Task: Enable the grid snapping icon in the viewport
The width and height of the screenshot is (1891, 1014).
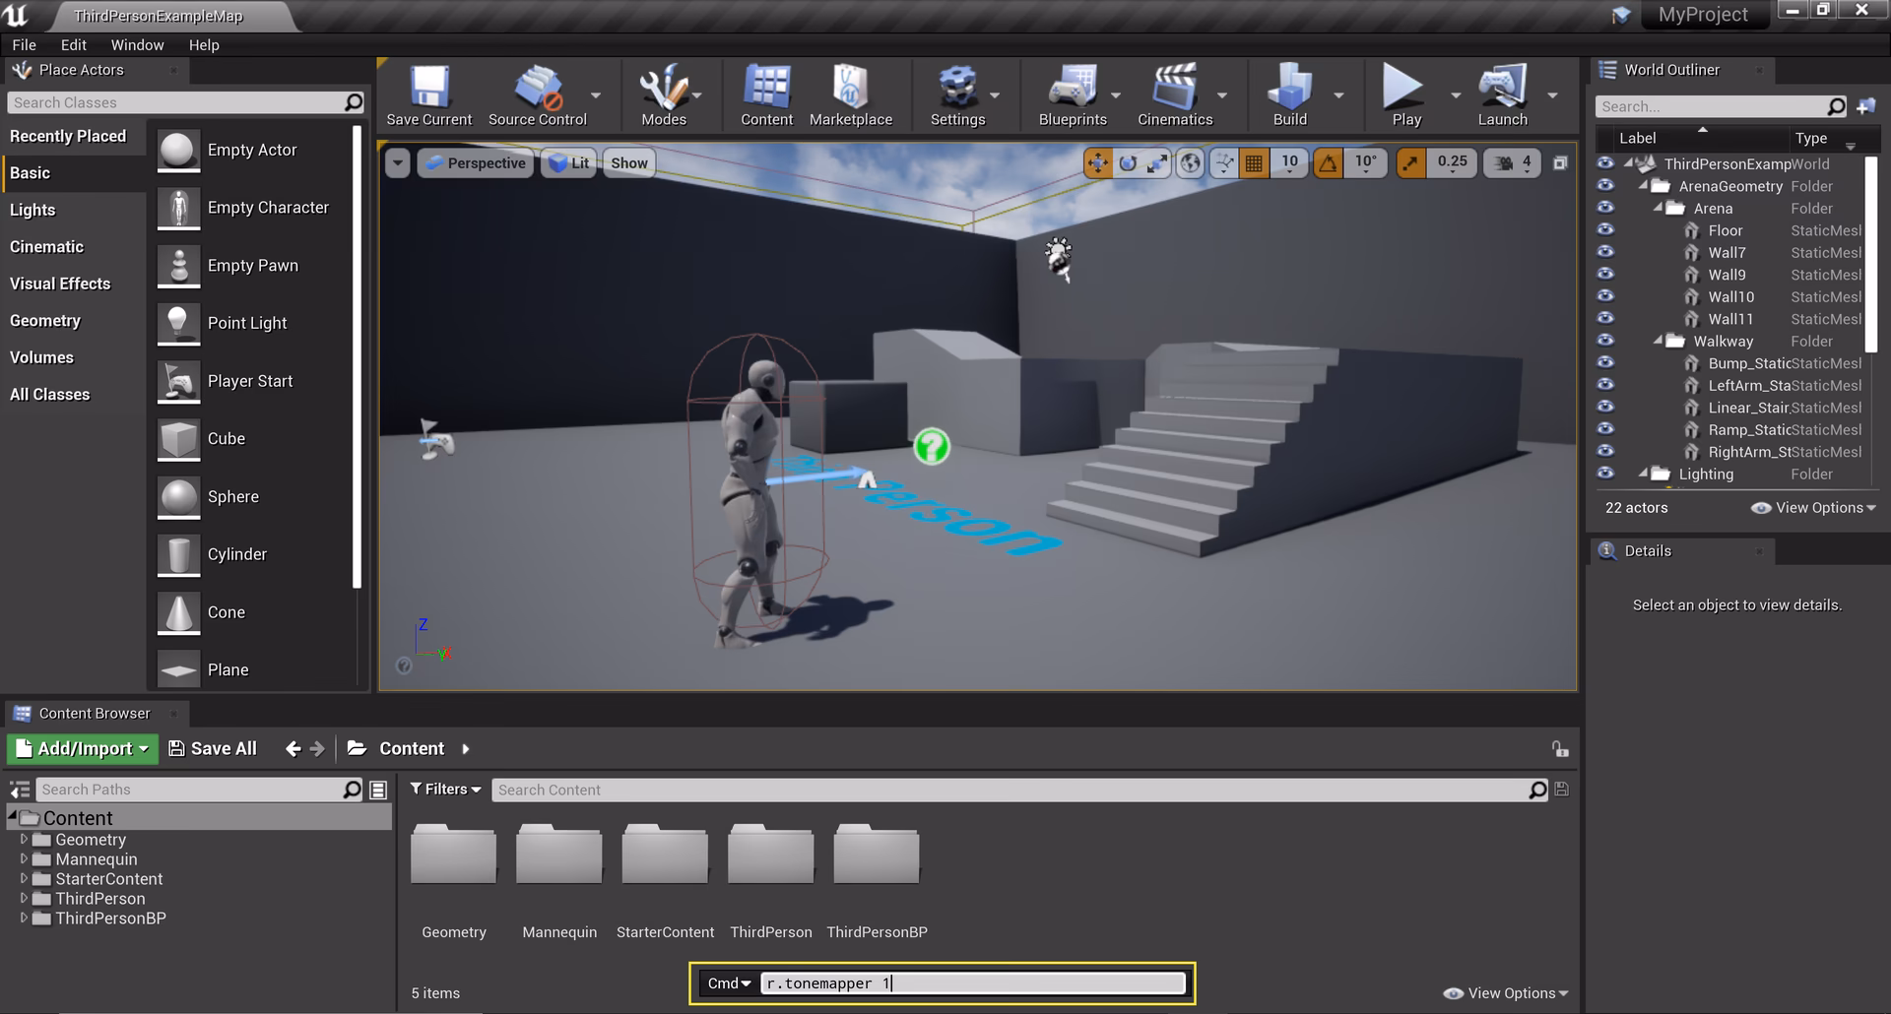Action: point(1254,162)
